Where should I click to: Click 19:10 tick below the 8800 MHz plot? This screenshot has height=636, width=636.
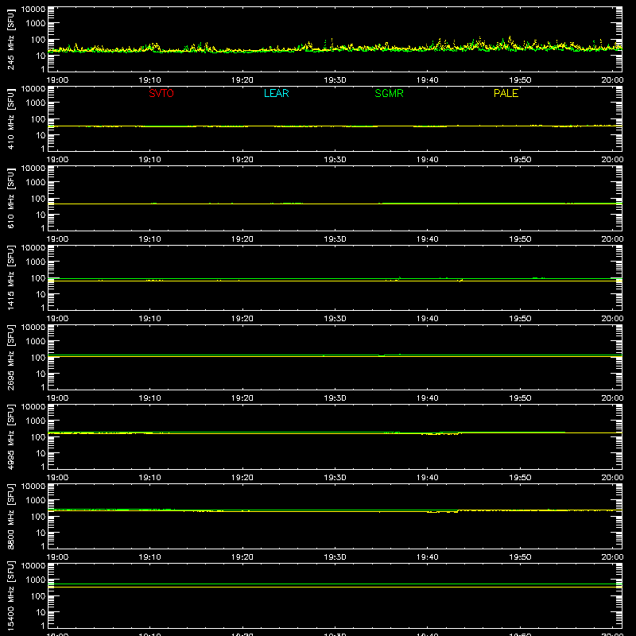(149, 557)
